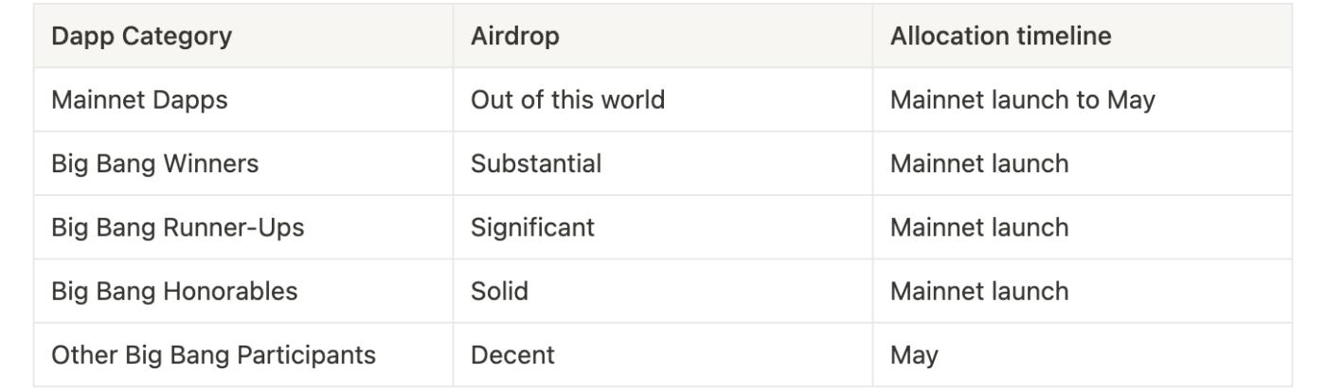Viewport: 1326px width, 392px height.
Task: Click the timeline cell for Big Bang Honorables
Action: click(x=978, y=291)
